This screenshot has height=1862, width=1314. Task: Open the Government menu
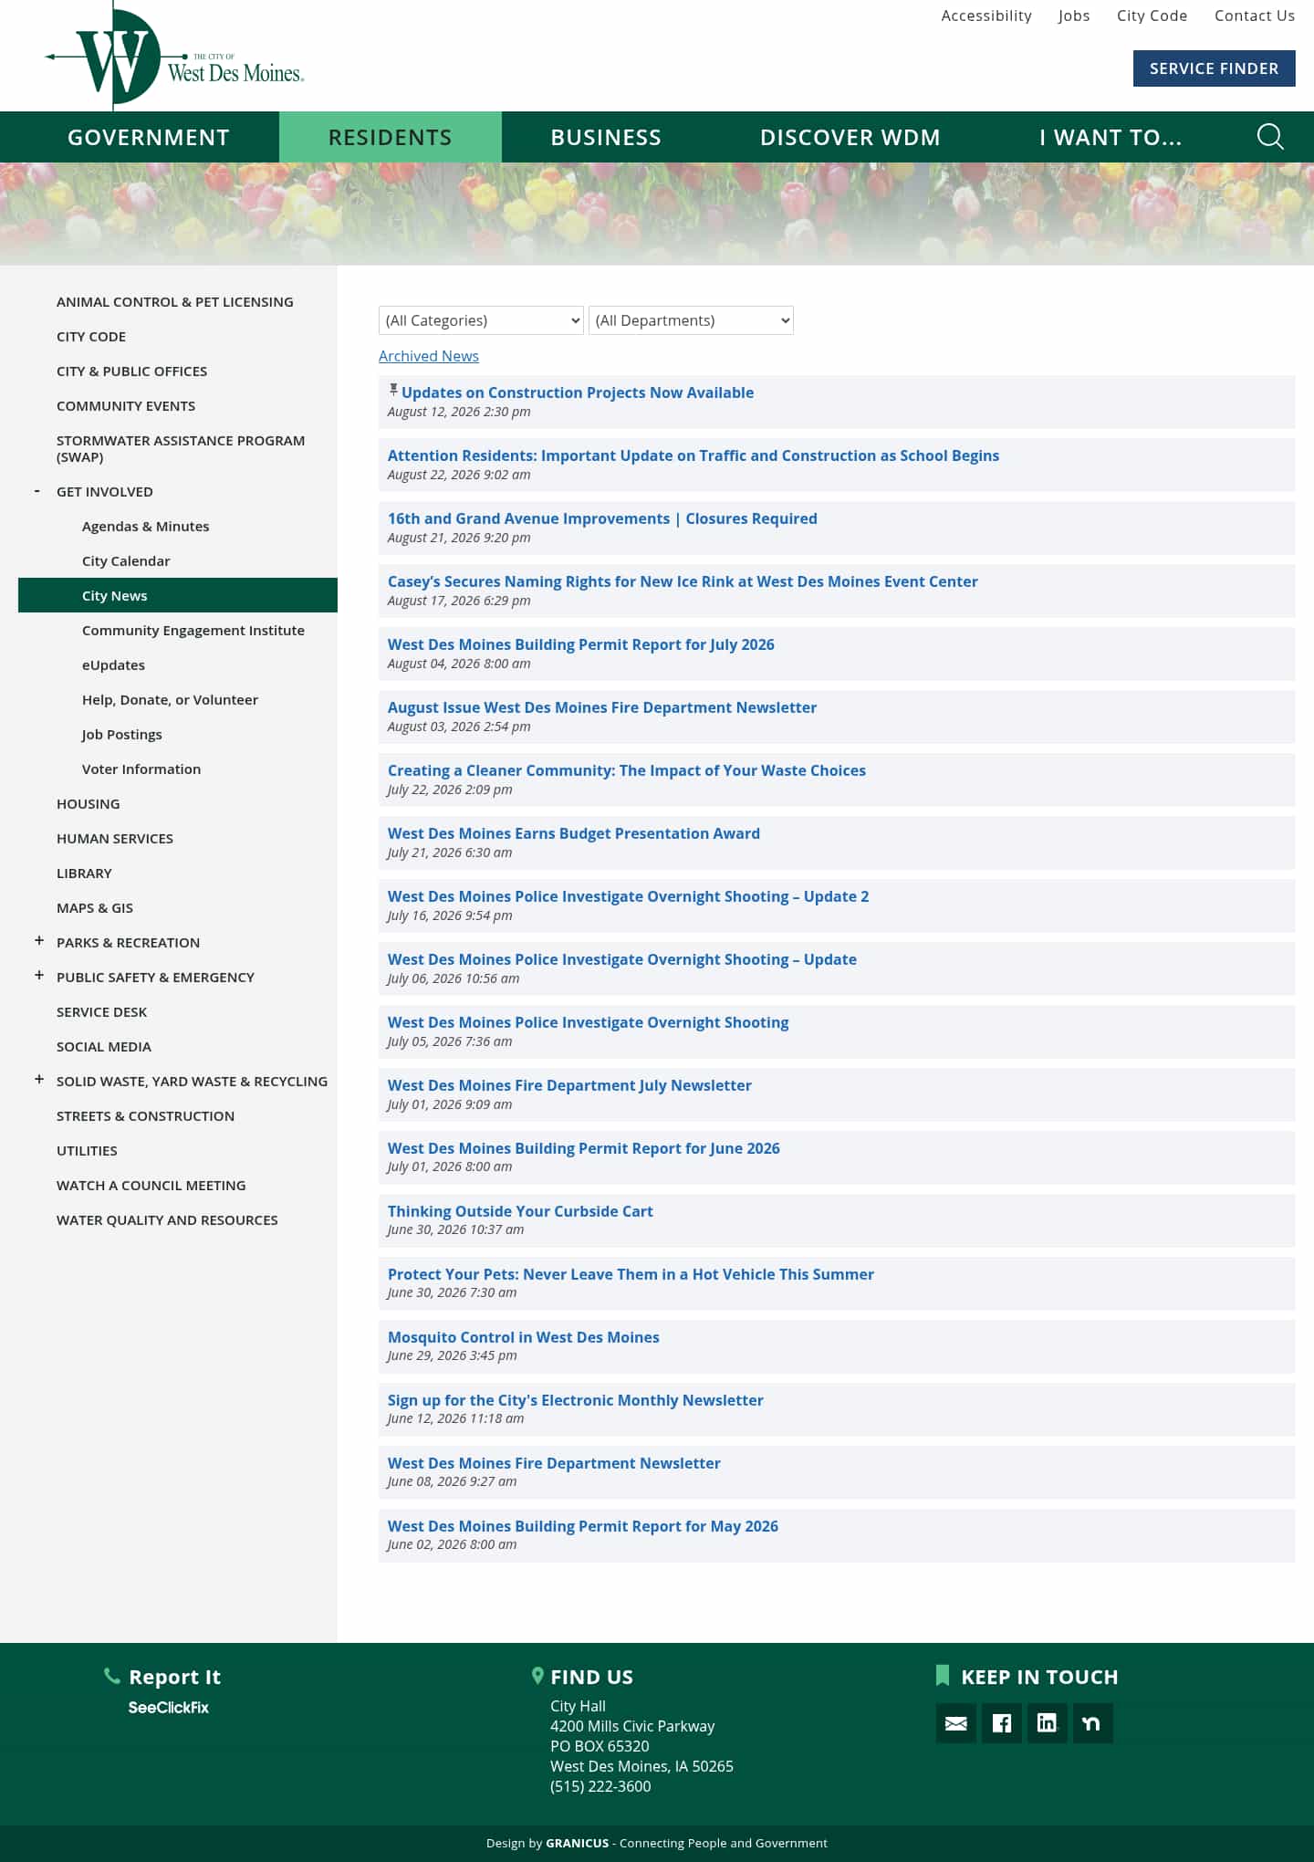(149, 137)
